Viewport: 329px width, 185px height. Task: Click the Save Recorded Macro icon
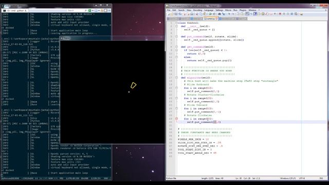tap(296, 14)
